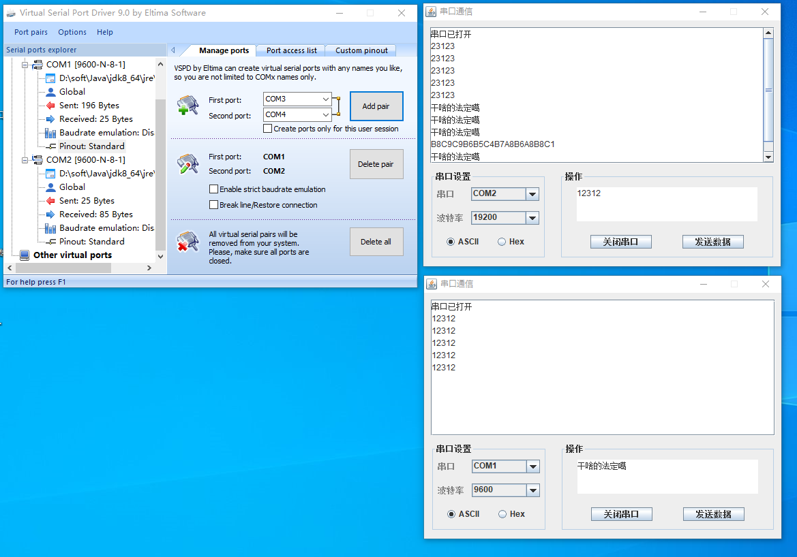Screen dimensions: 797x557
Task: Open the COM1 serial port dropdown
Action: click(533, 466)
